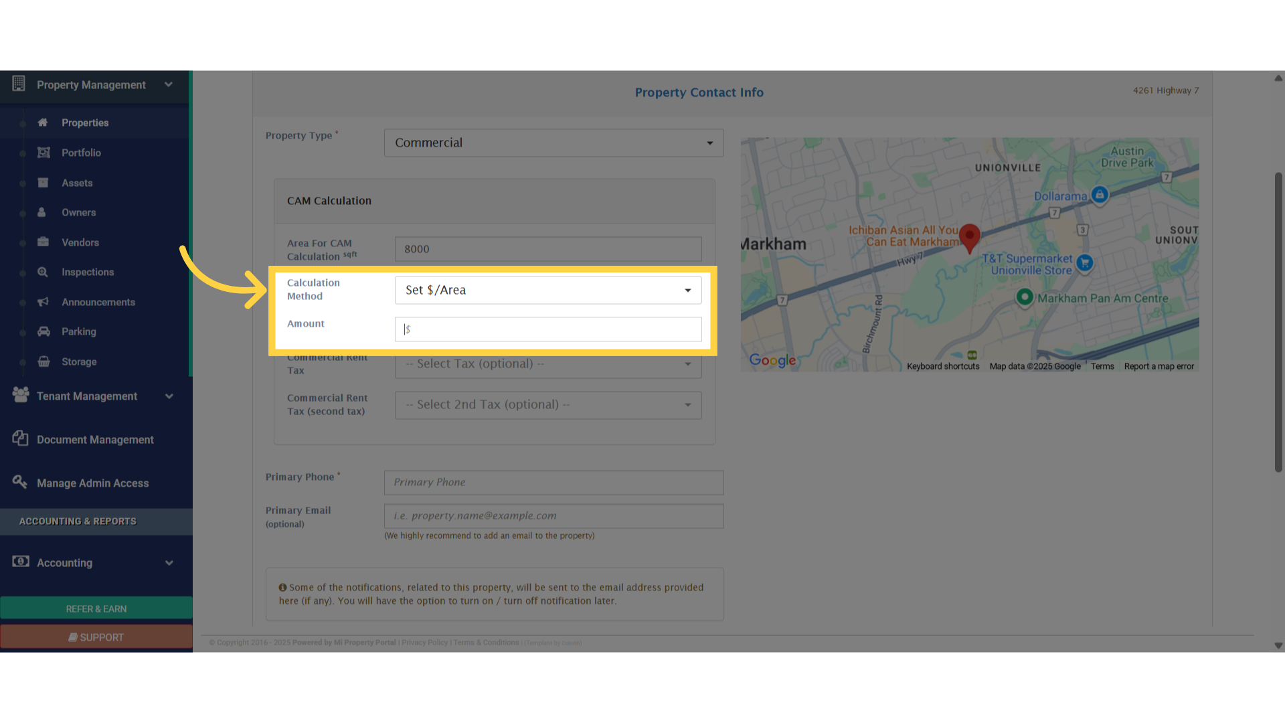The width and height of the screenshot is (1285, 723).
Task: Click the Vendors briefcase icon
Action: (x=44, y=242)
